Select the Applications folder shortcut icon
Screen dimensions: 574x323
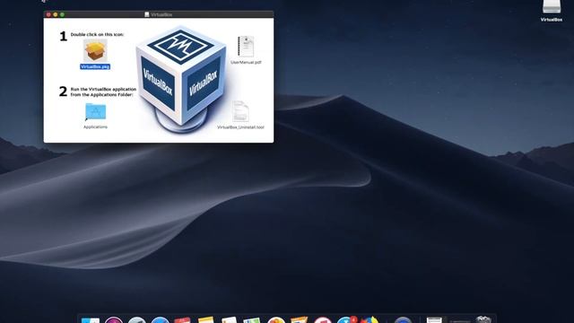tap(96, 112)
